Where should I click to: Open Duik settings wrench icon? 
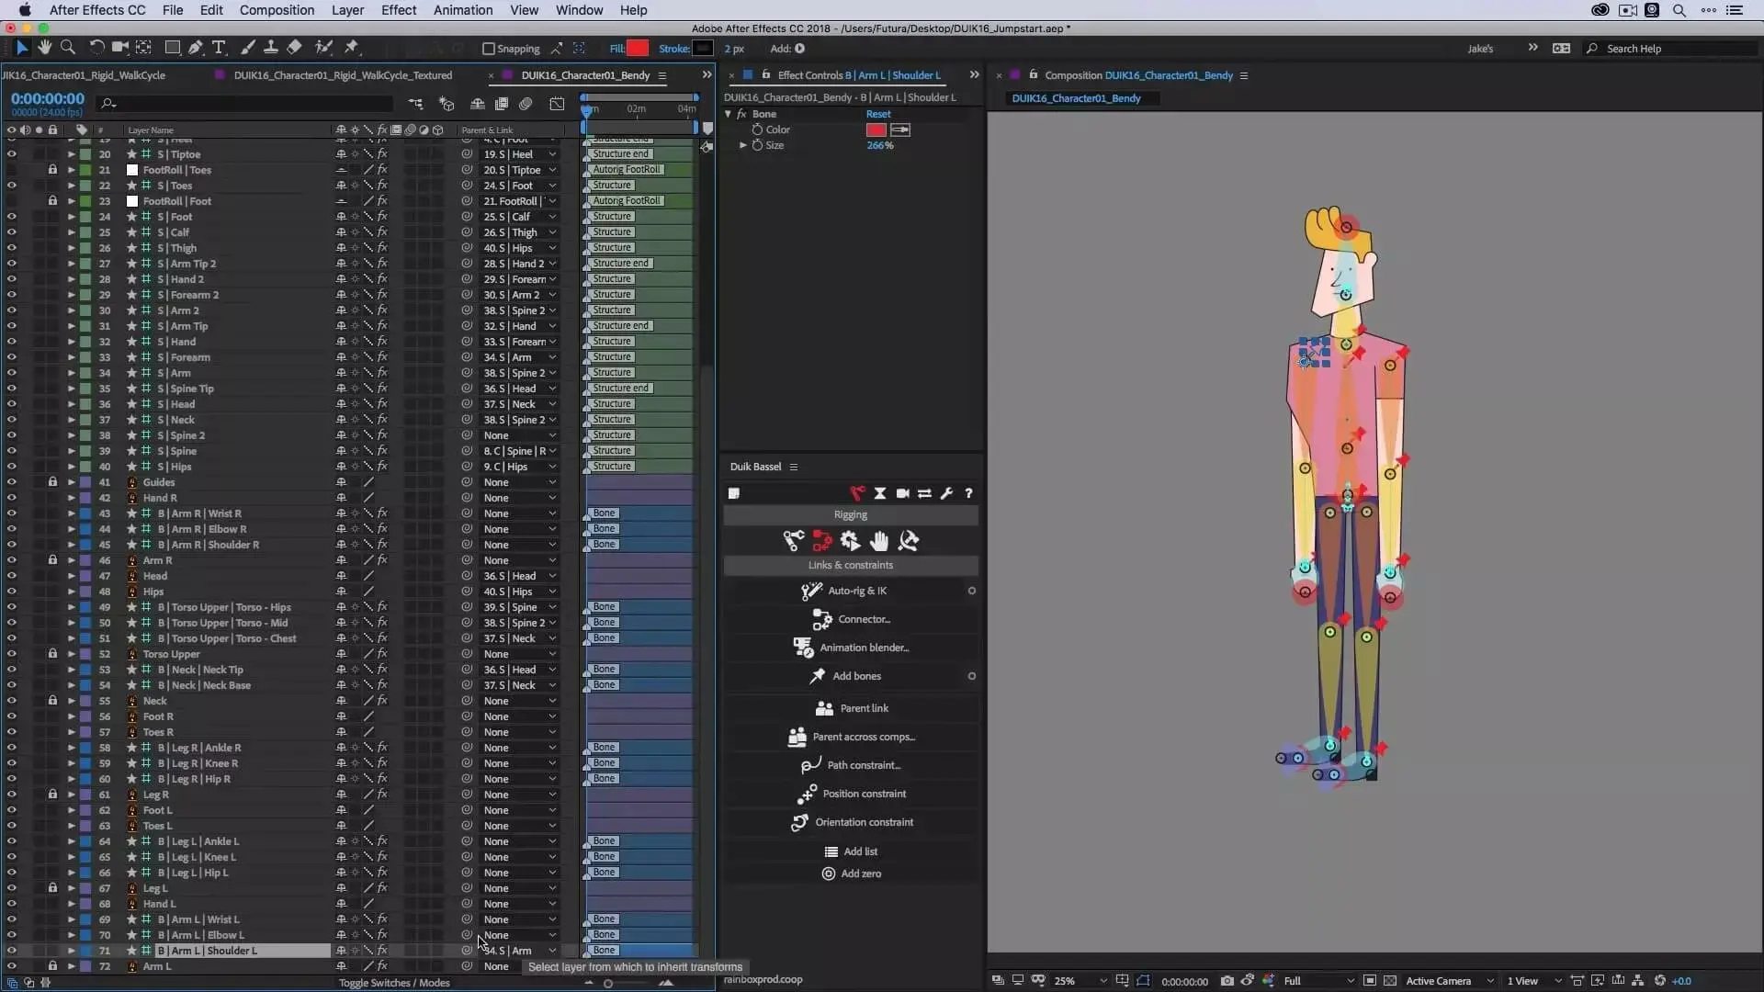pos(946,493)
